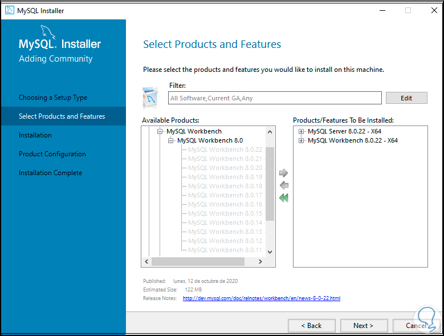The width and height of the screenshot is (444, 336).
Task: Click the published date 'lunes, 12 de octubre de 2020'
Action: click(x=205, y=281)
